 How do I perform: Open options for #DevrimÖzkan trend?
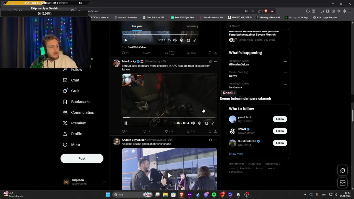285,61
